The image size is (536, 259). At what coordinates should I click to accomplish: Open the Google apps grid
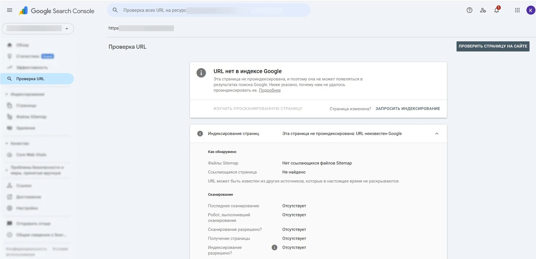517,10
